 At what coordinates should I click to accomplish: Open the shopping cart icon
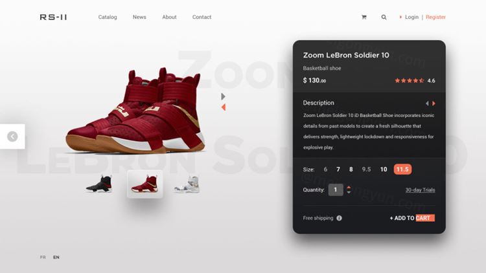364,17
